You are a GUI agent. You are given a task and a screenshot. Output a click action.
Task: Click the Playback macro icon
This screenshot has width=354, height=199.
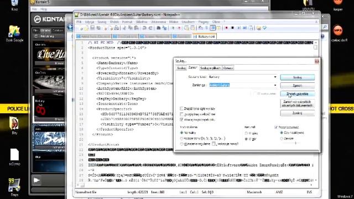pyautogui.click(x=238, y=28)
